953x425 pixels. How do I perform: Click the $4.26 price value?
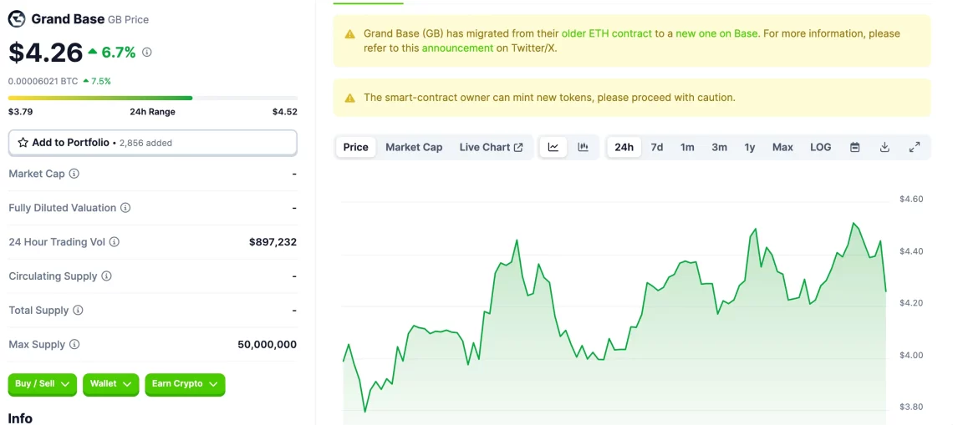coord(46,53)
